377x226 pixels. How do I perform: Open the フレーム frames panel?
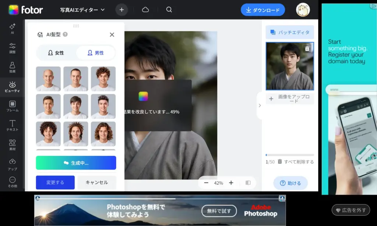12,106
